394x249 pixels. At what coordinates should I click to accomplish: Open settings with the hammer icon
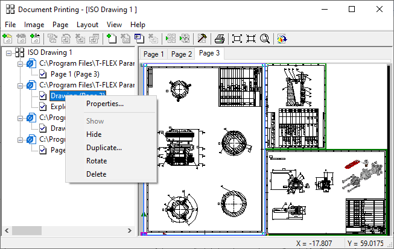tap(202, 39)
